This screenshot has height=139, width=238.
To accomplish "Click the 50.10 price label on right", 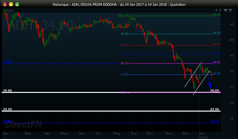I will tap(216, 15).
